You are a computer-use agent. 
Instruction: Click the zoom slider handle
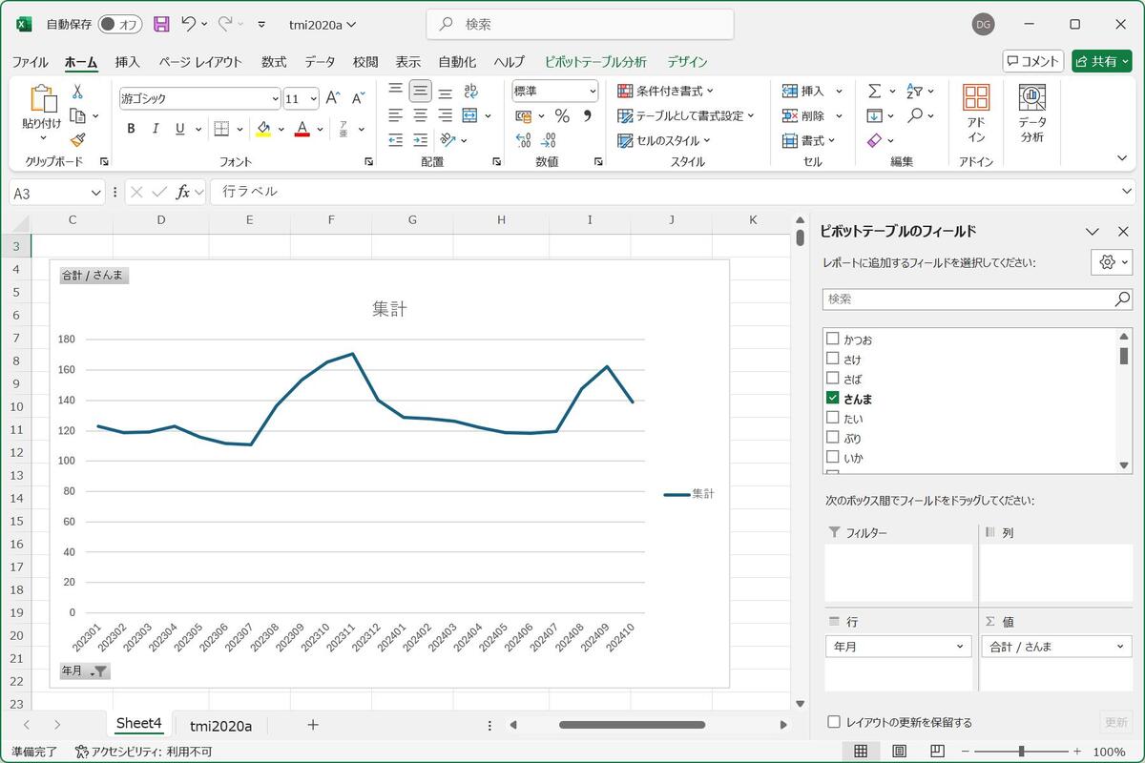tap(1022, 752)
